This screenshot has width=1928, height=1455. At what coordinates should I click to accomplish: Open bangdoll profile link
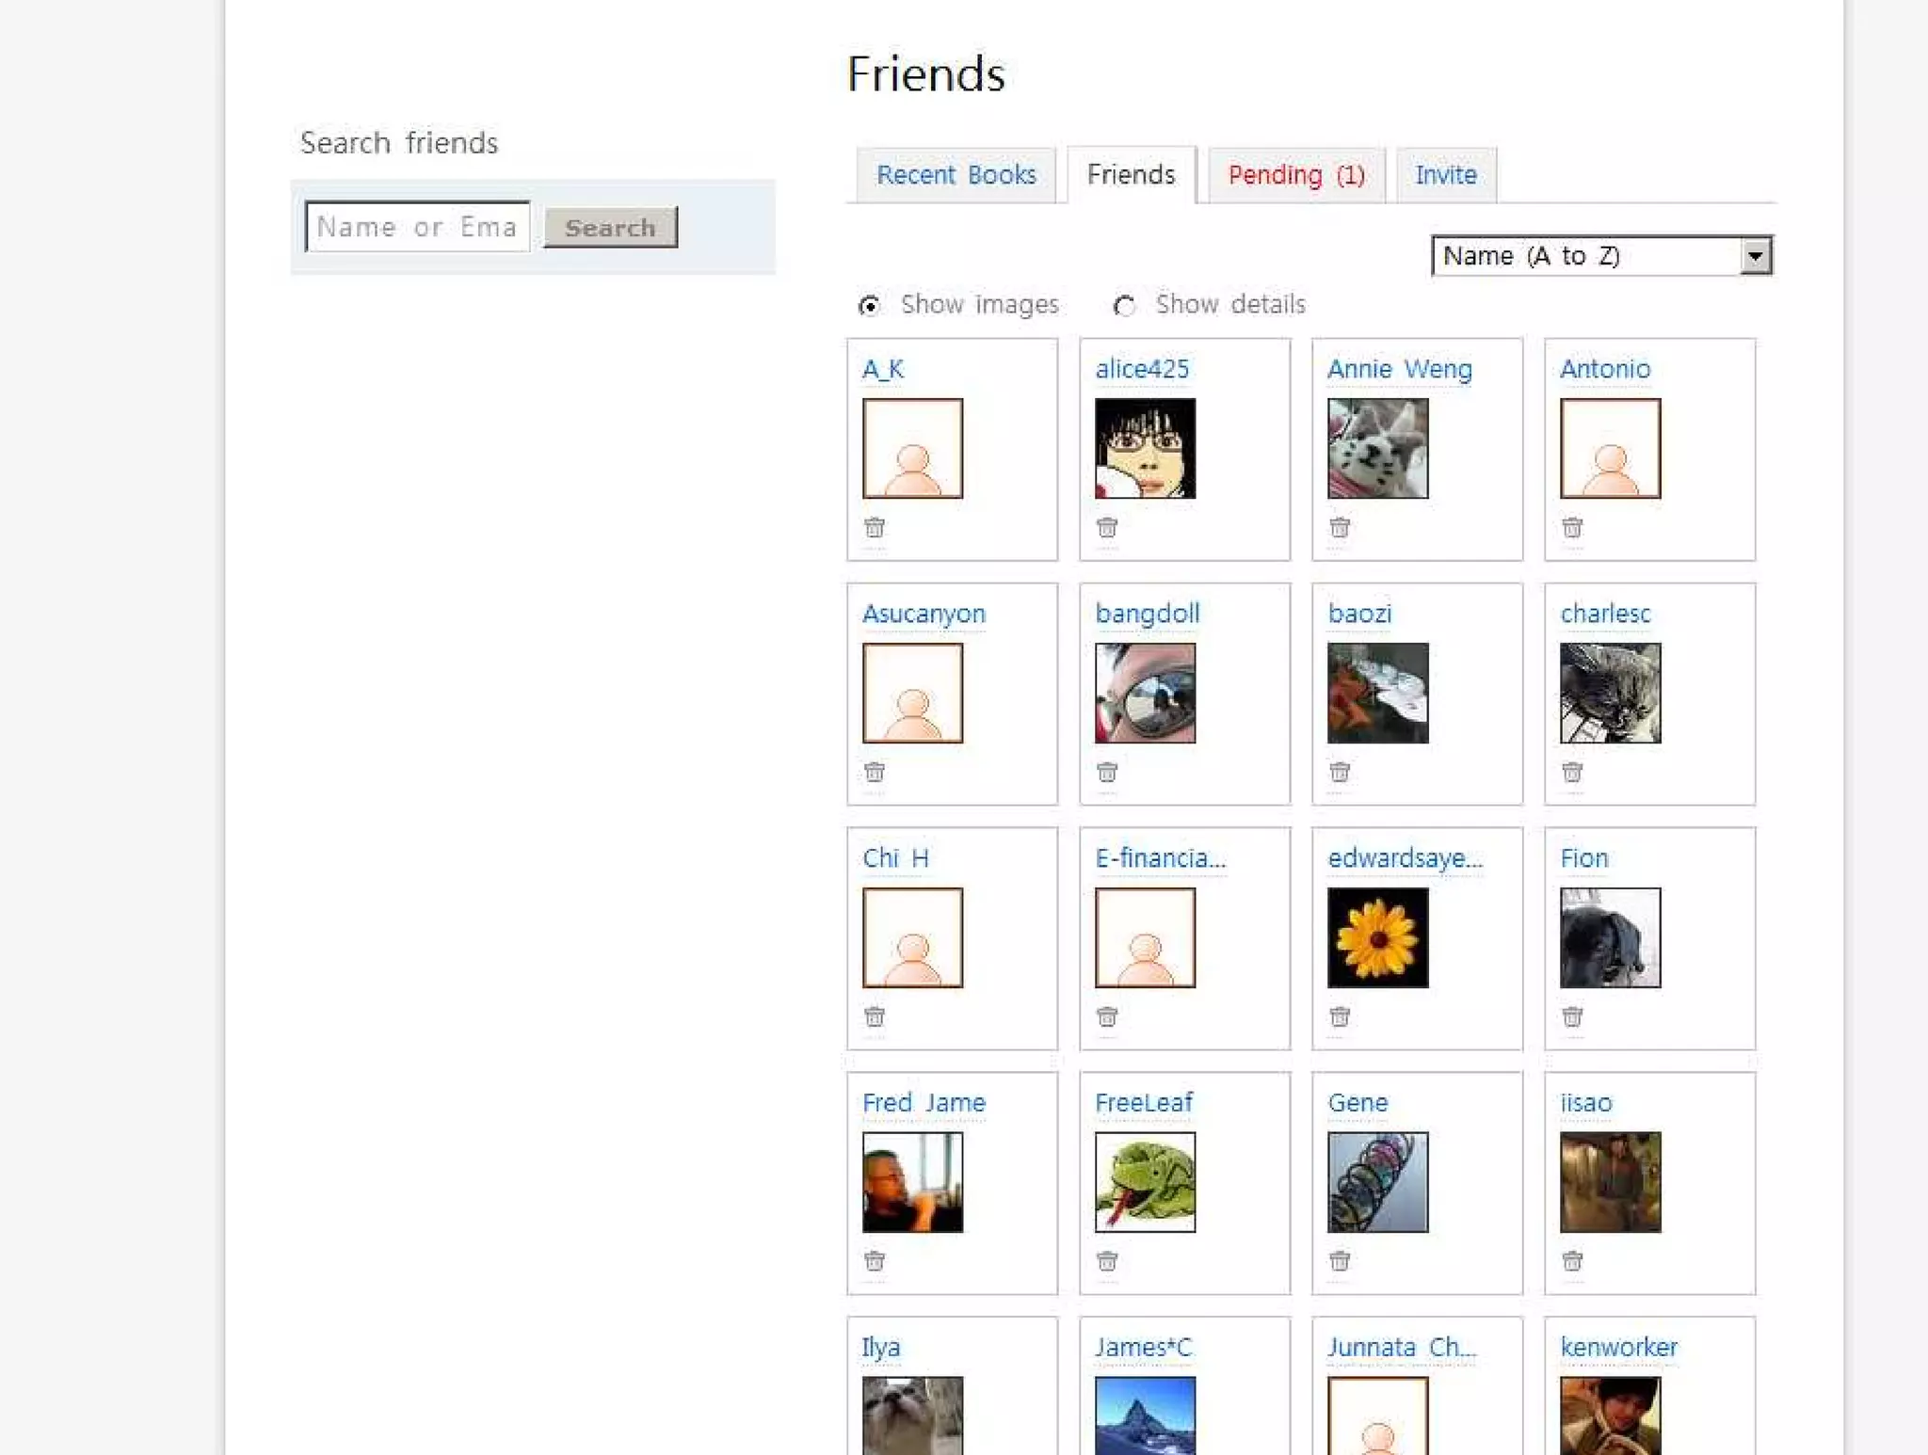(x=1147, y=614)
